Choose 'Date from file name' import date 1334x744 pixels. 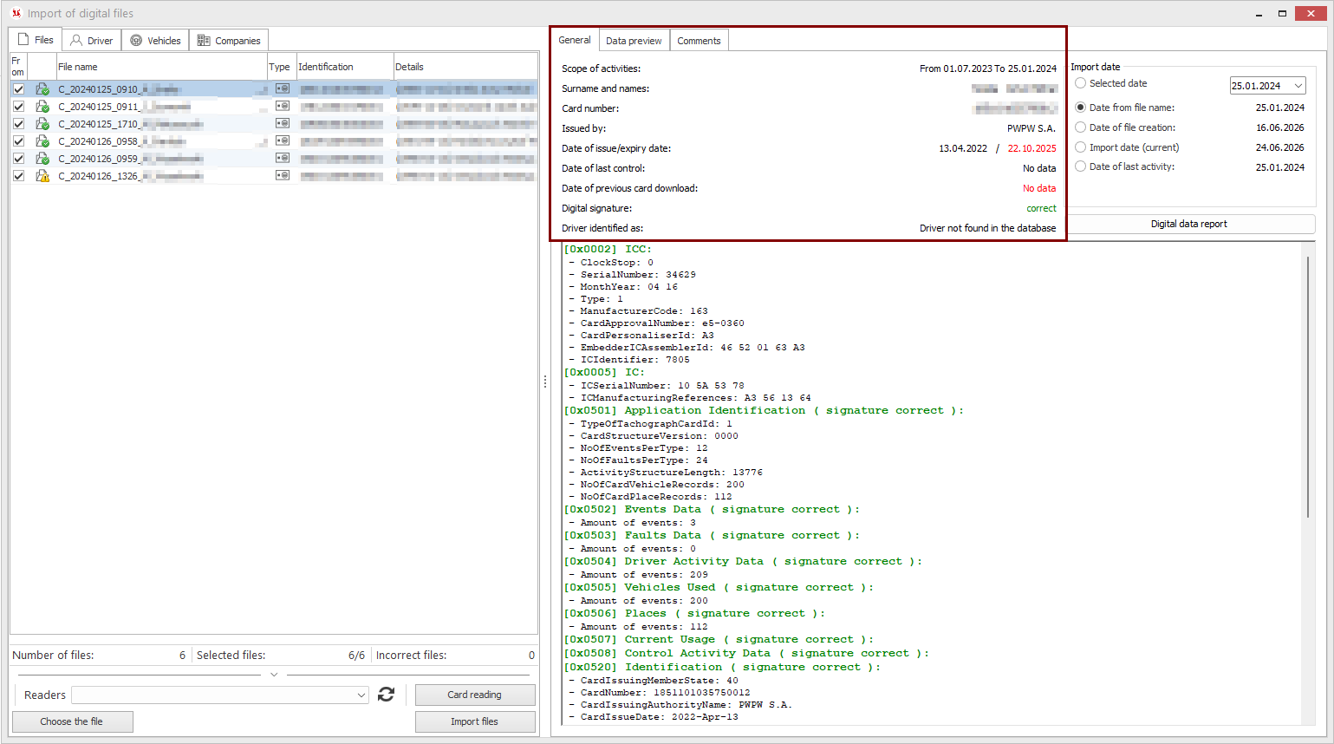pos(1080,108)
